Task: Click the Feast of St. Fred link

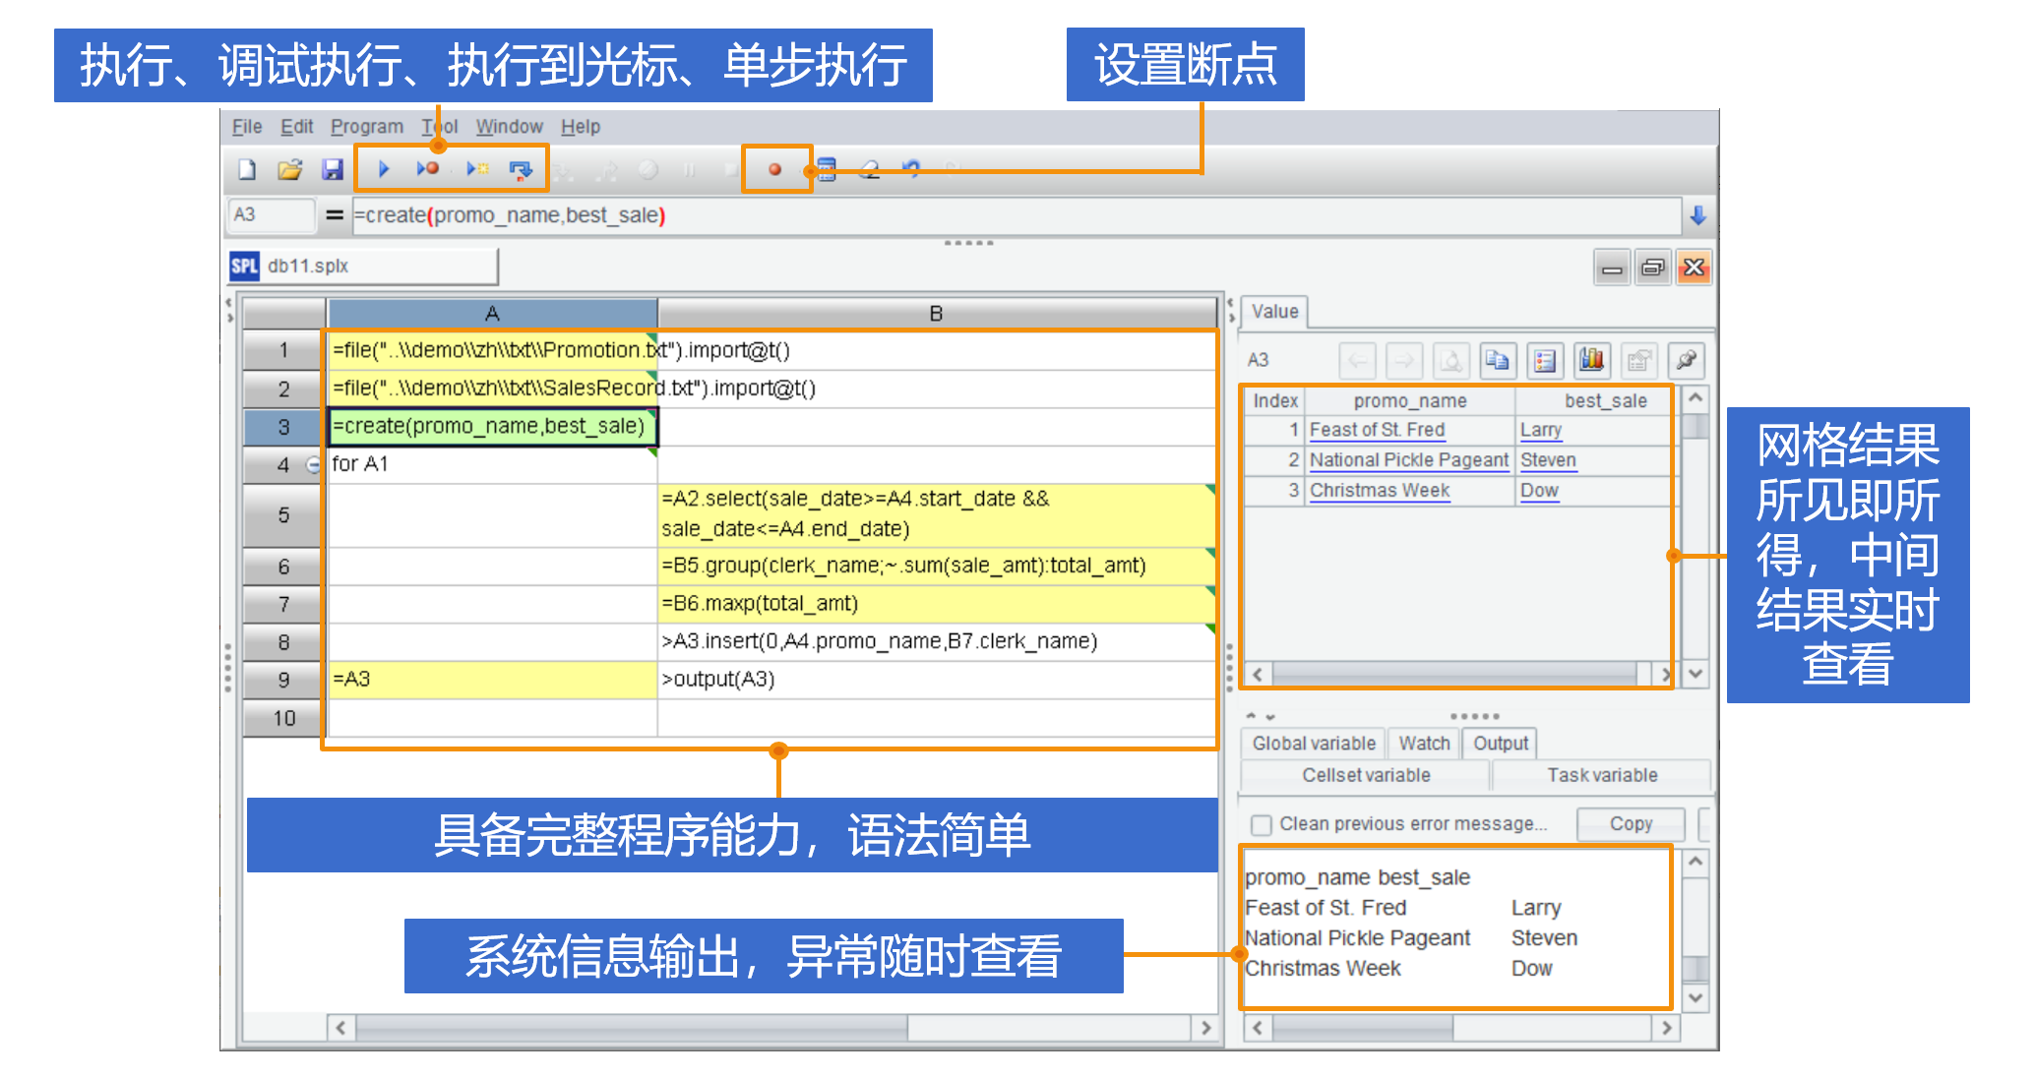Action: 1376,430
